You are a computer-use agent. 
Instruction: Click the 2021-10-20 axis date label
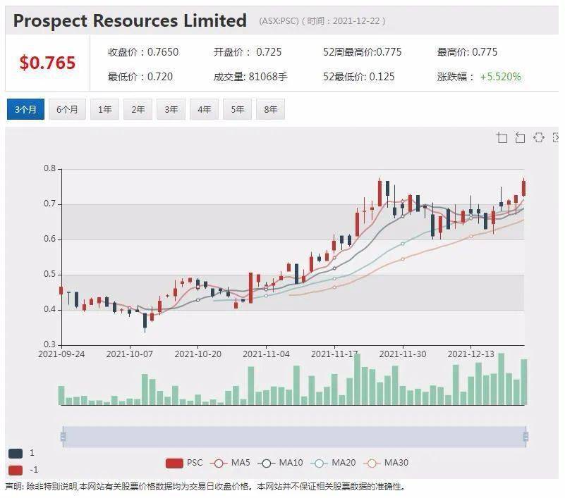198,354
